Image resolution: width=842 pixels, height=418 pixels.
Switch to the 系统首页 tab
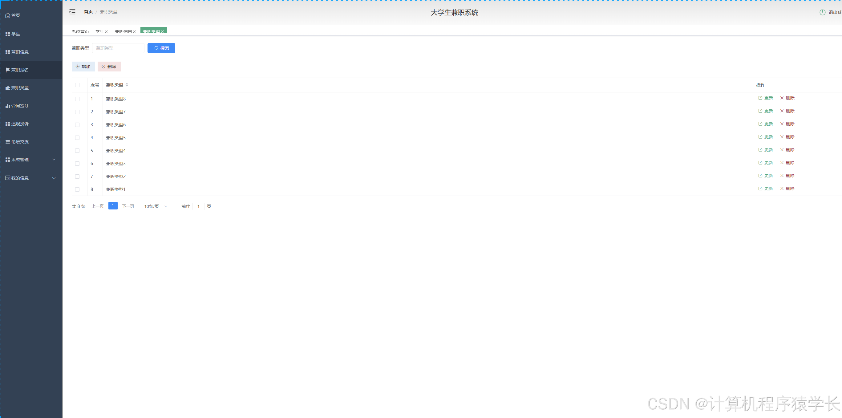pos(80,31)
